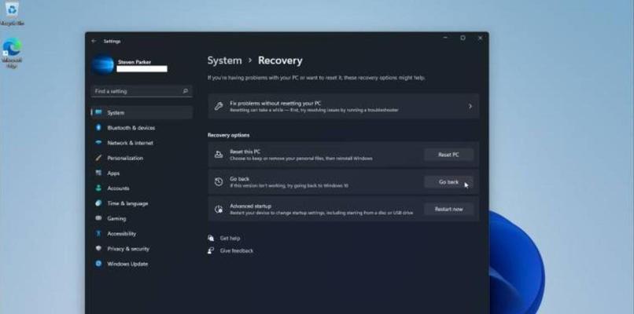Click the Go back history clock icon
Image resolution: width=634 pixels, height=314 pixels.
click(x=219, y=182)
